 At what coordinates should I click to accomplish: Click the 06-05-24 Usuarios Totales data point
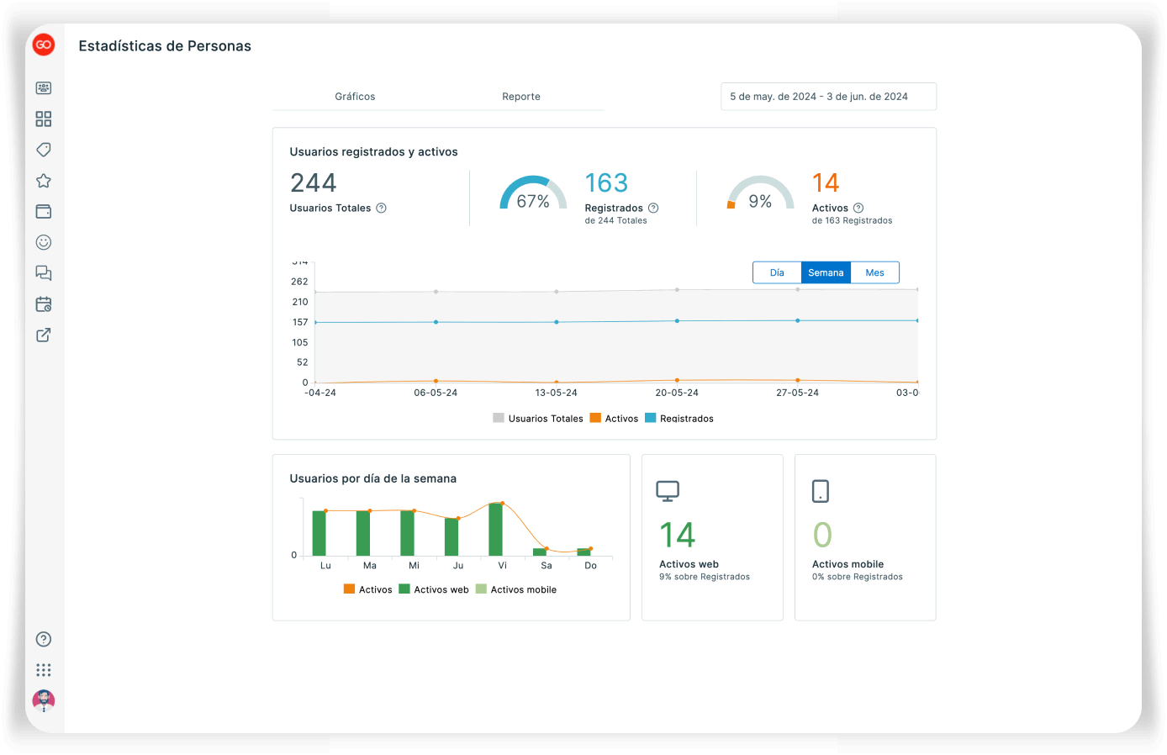coord(436,292)
